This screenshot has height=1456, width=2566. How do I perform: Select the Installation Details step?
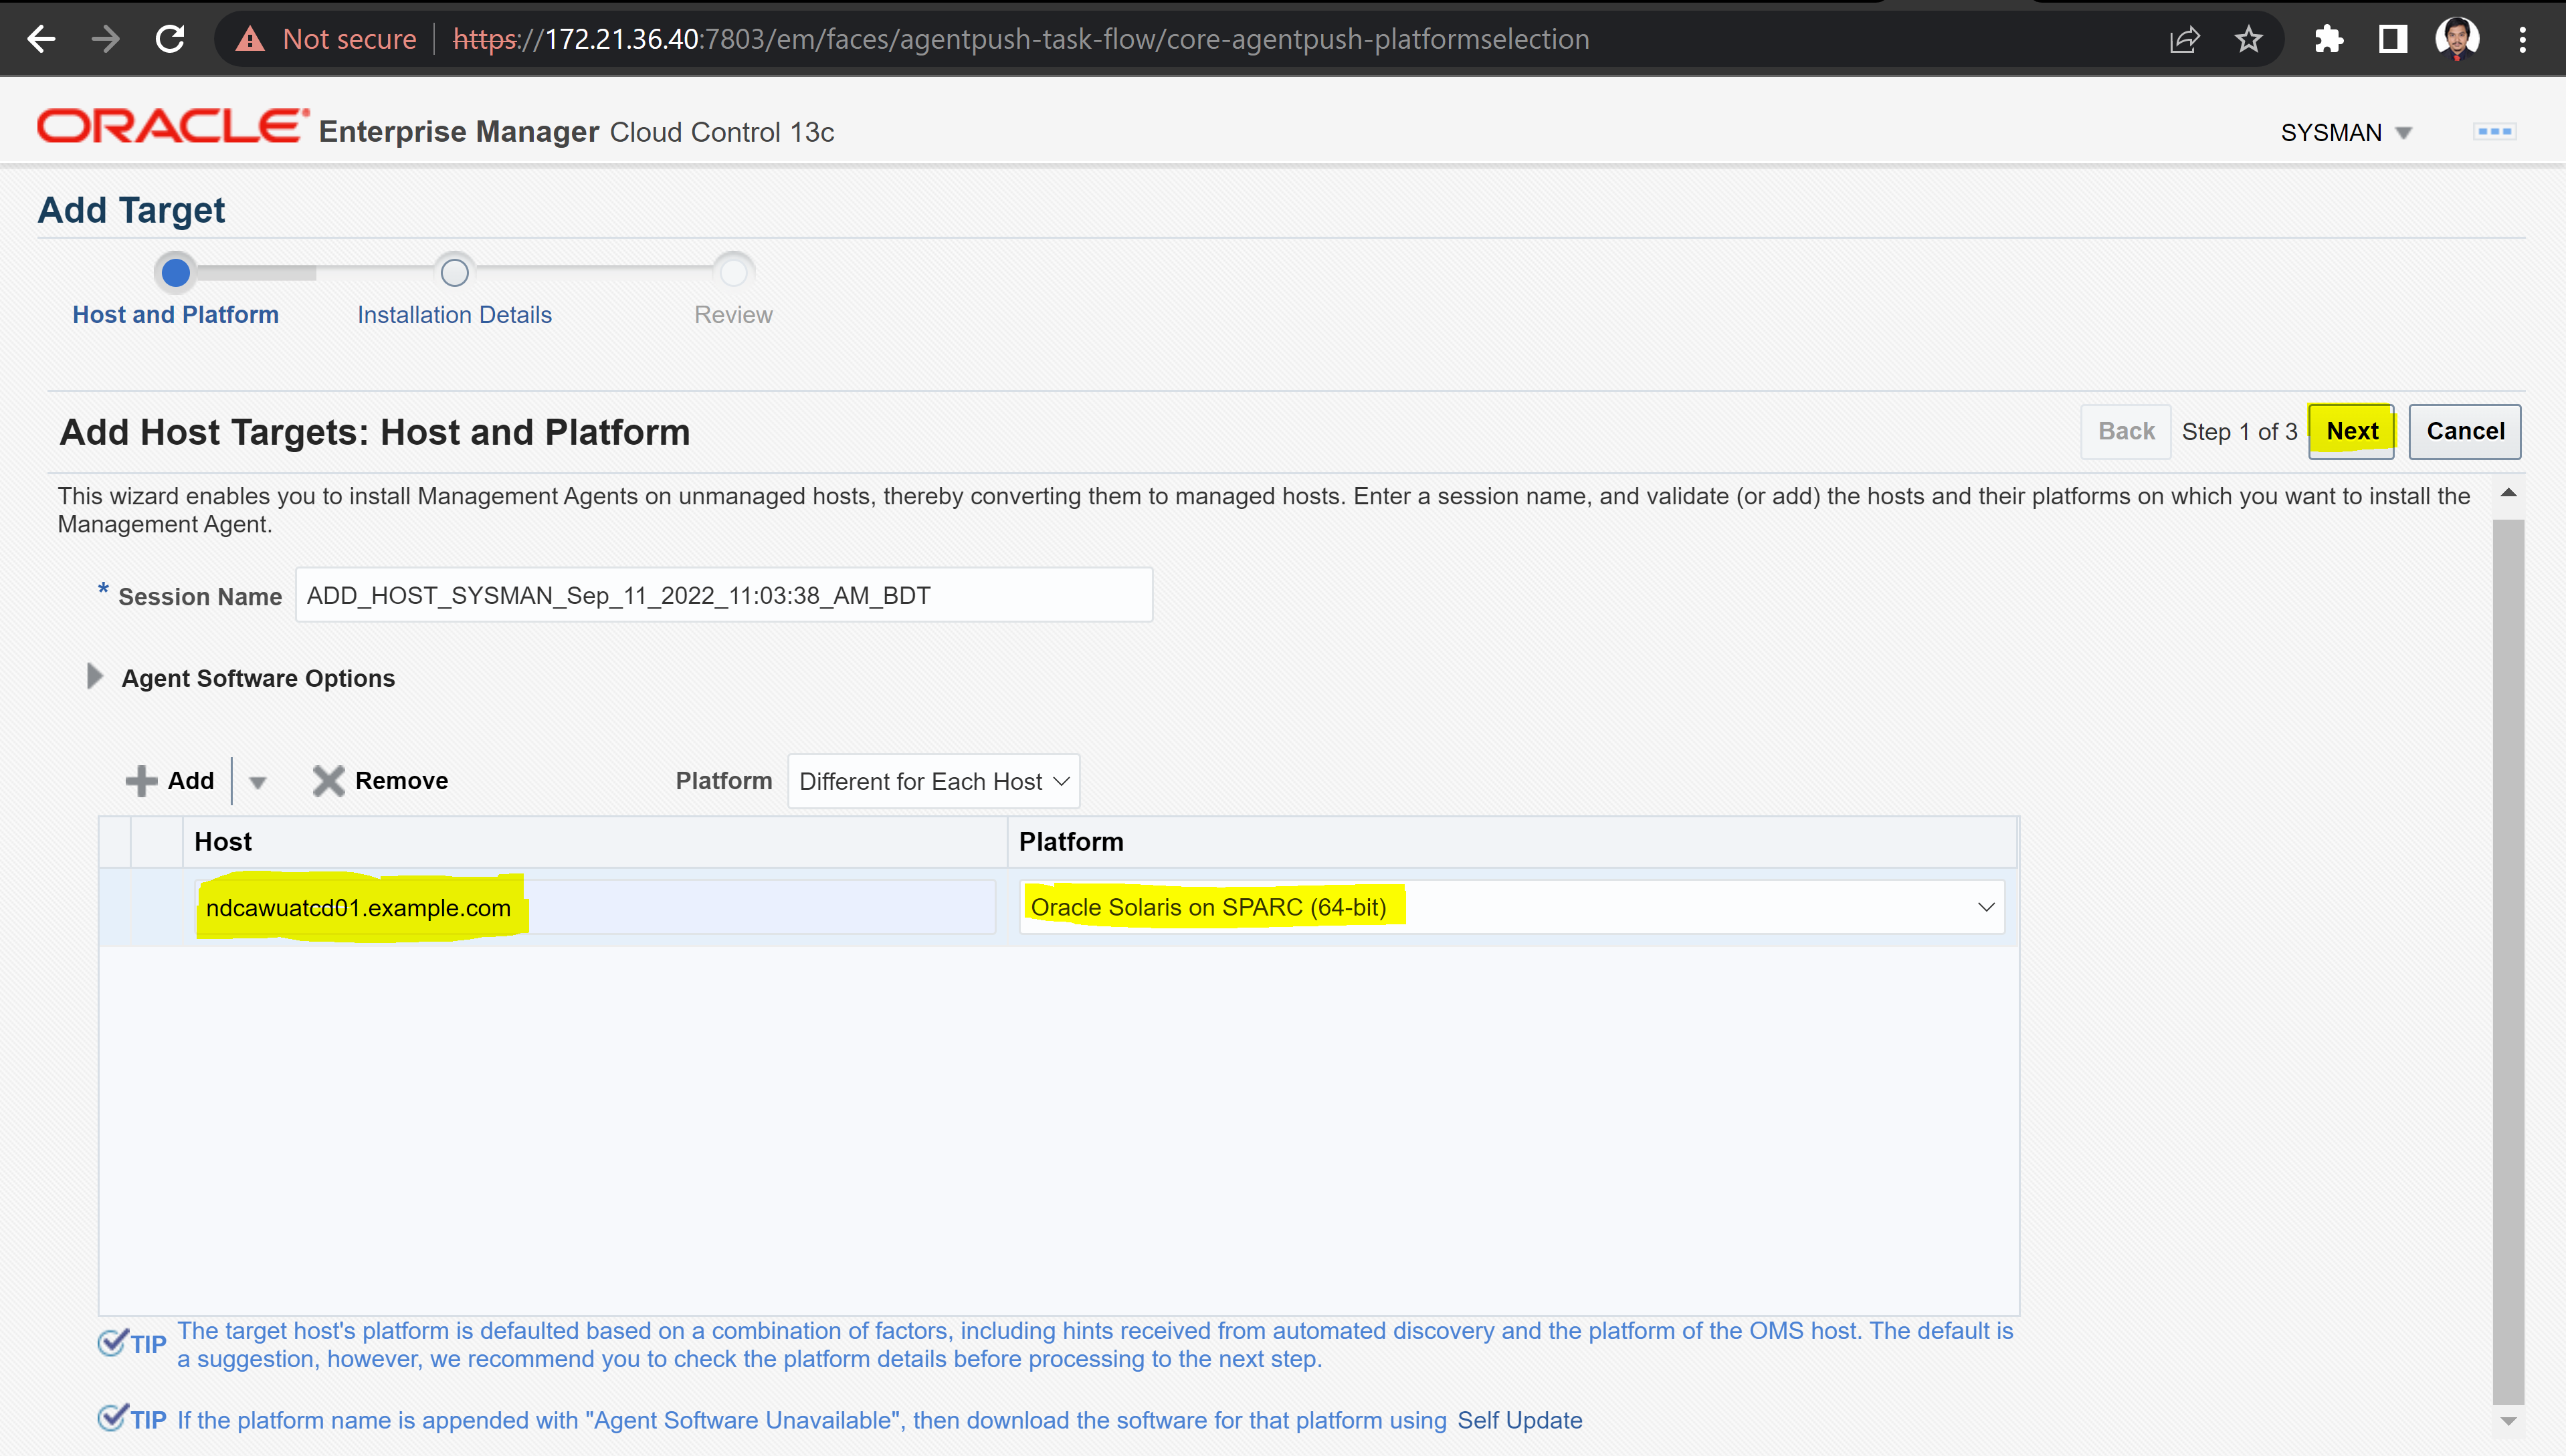pos(454,314)
